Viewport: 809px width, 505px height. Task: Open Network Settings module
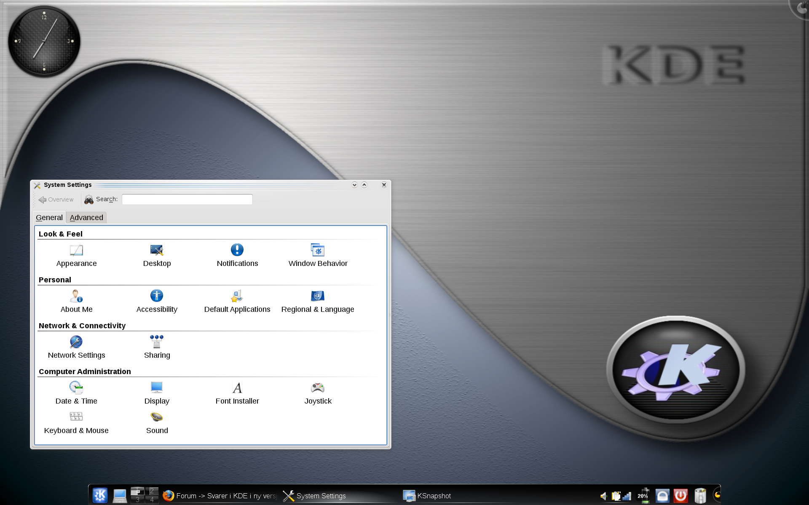[76, 348]
